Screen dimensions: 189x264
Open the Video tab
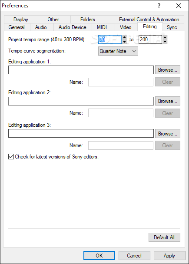click(126, 27)
